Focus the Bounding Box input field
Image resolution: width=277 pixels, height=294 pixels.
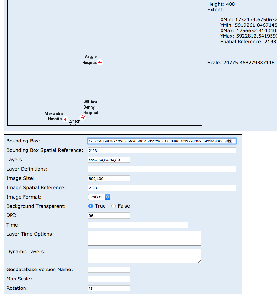click(162, 141)
